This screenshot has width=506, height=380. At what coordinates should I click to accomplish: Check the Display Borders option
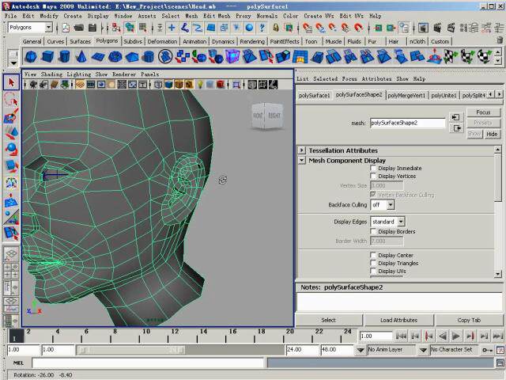coord(373,231)
